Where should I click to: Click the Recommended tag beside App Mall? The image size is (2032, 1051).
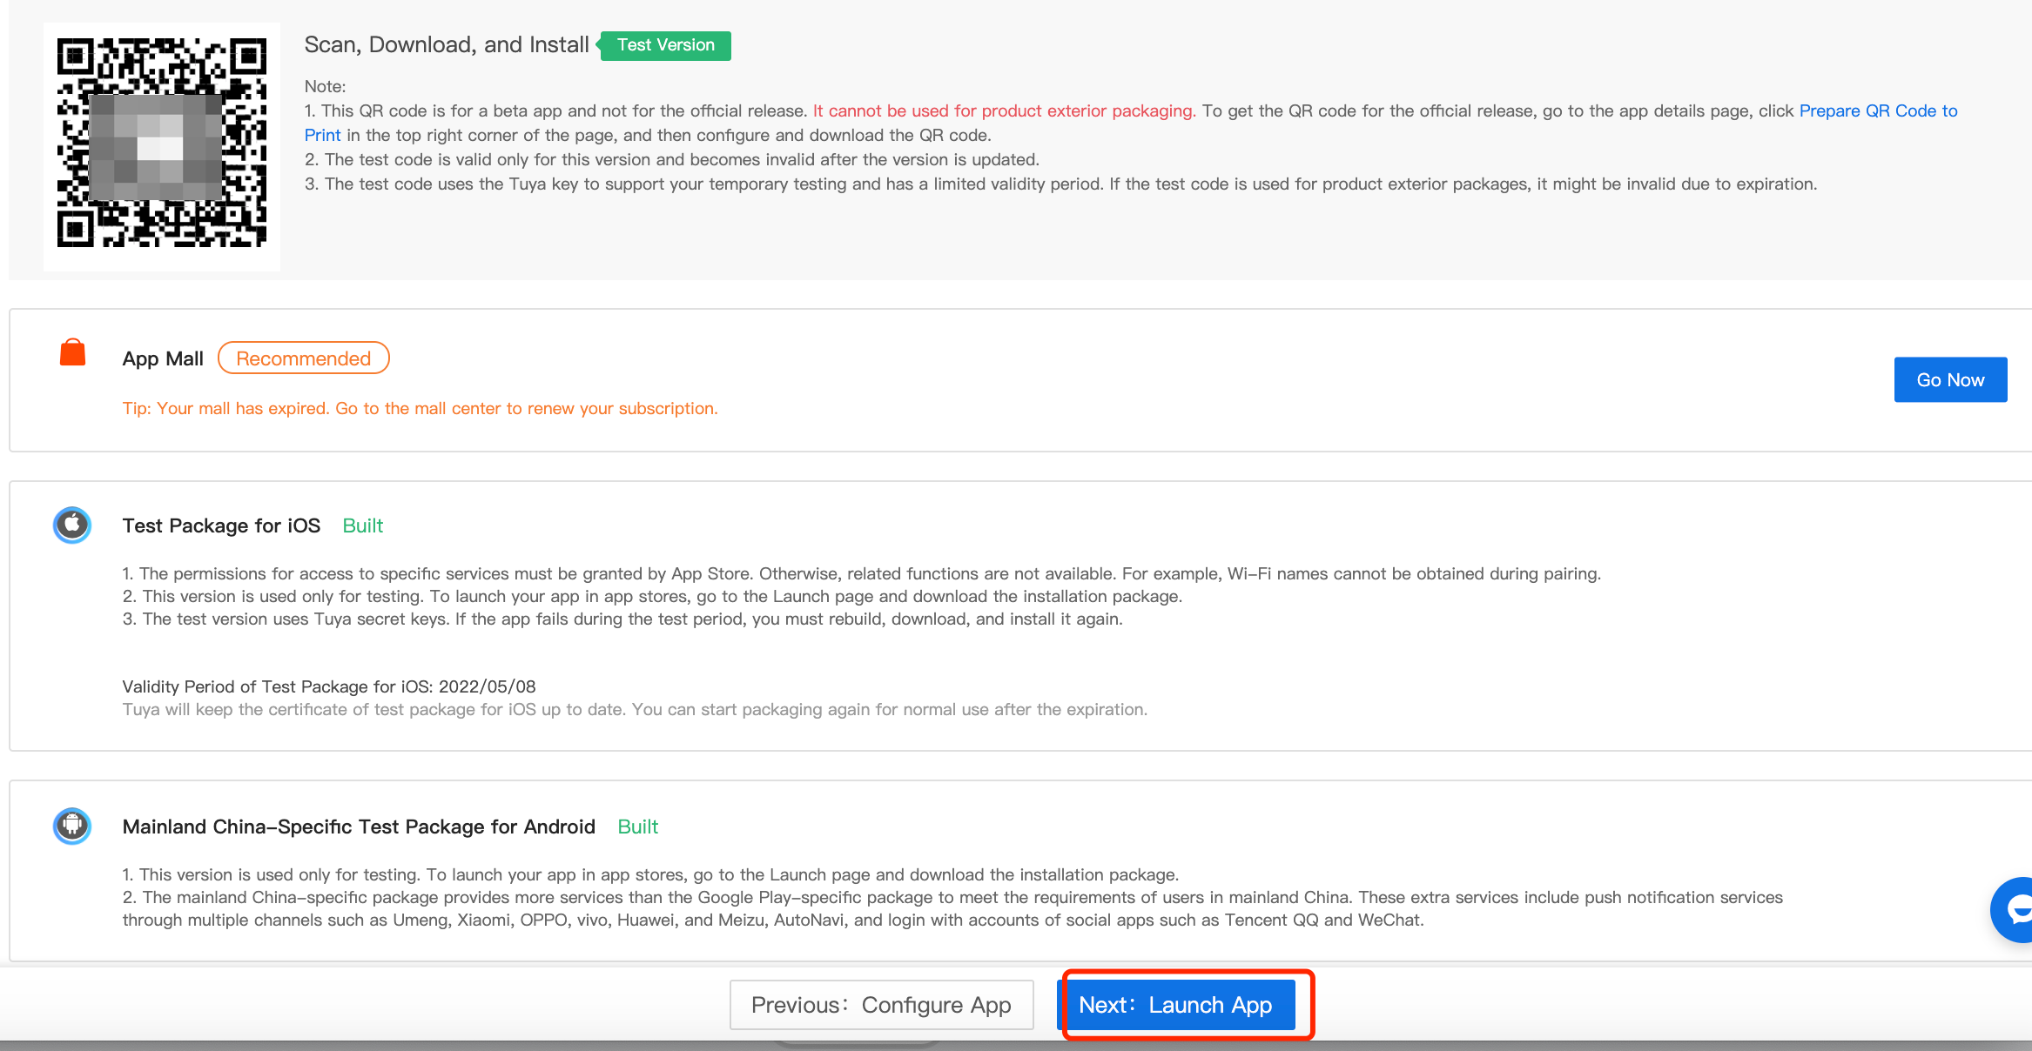(303, 358)
